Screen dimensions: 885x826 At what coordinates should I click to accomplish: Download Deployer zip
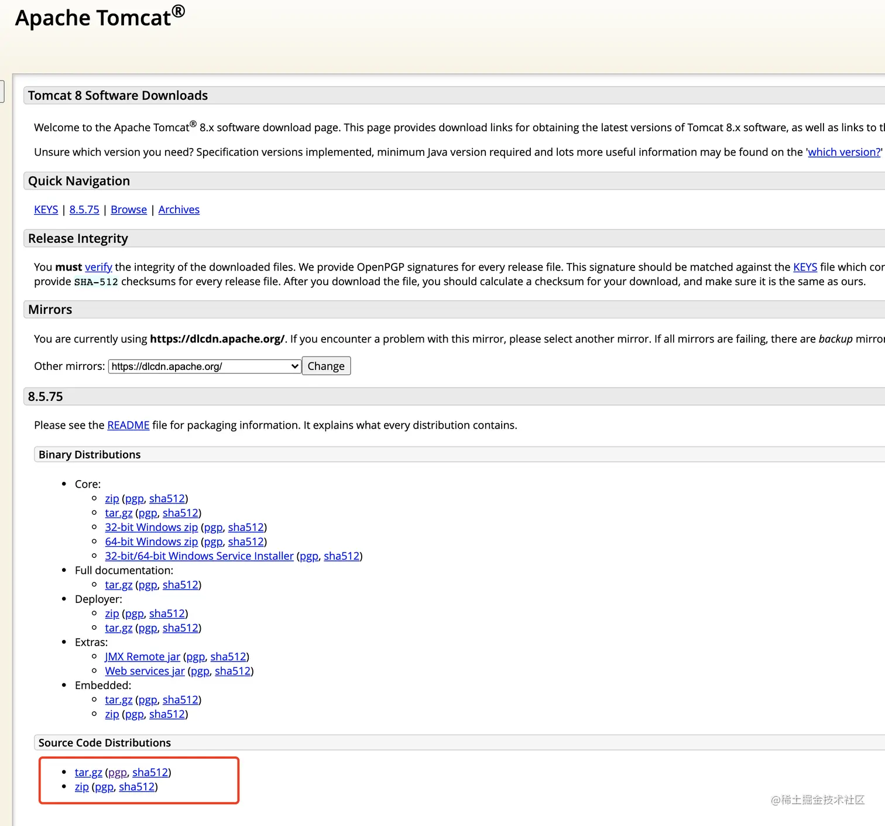point(112,613)
